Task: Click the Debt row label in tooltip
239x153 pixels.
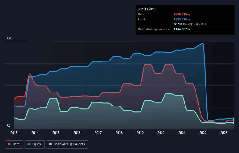Action: click(141, 14)
